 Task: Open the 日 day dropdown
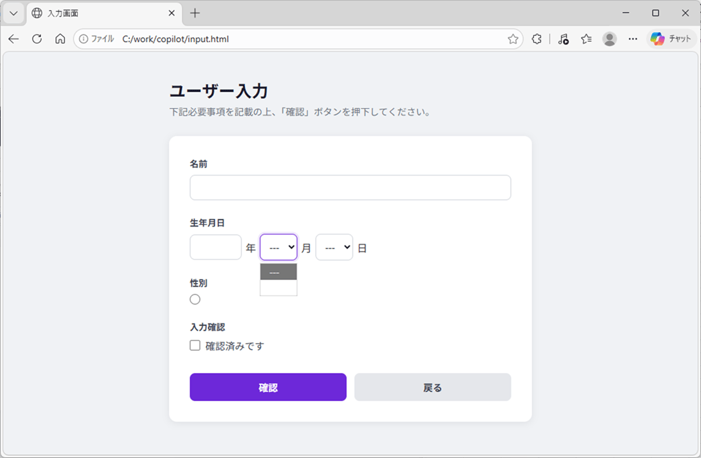coord(334,247)
